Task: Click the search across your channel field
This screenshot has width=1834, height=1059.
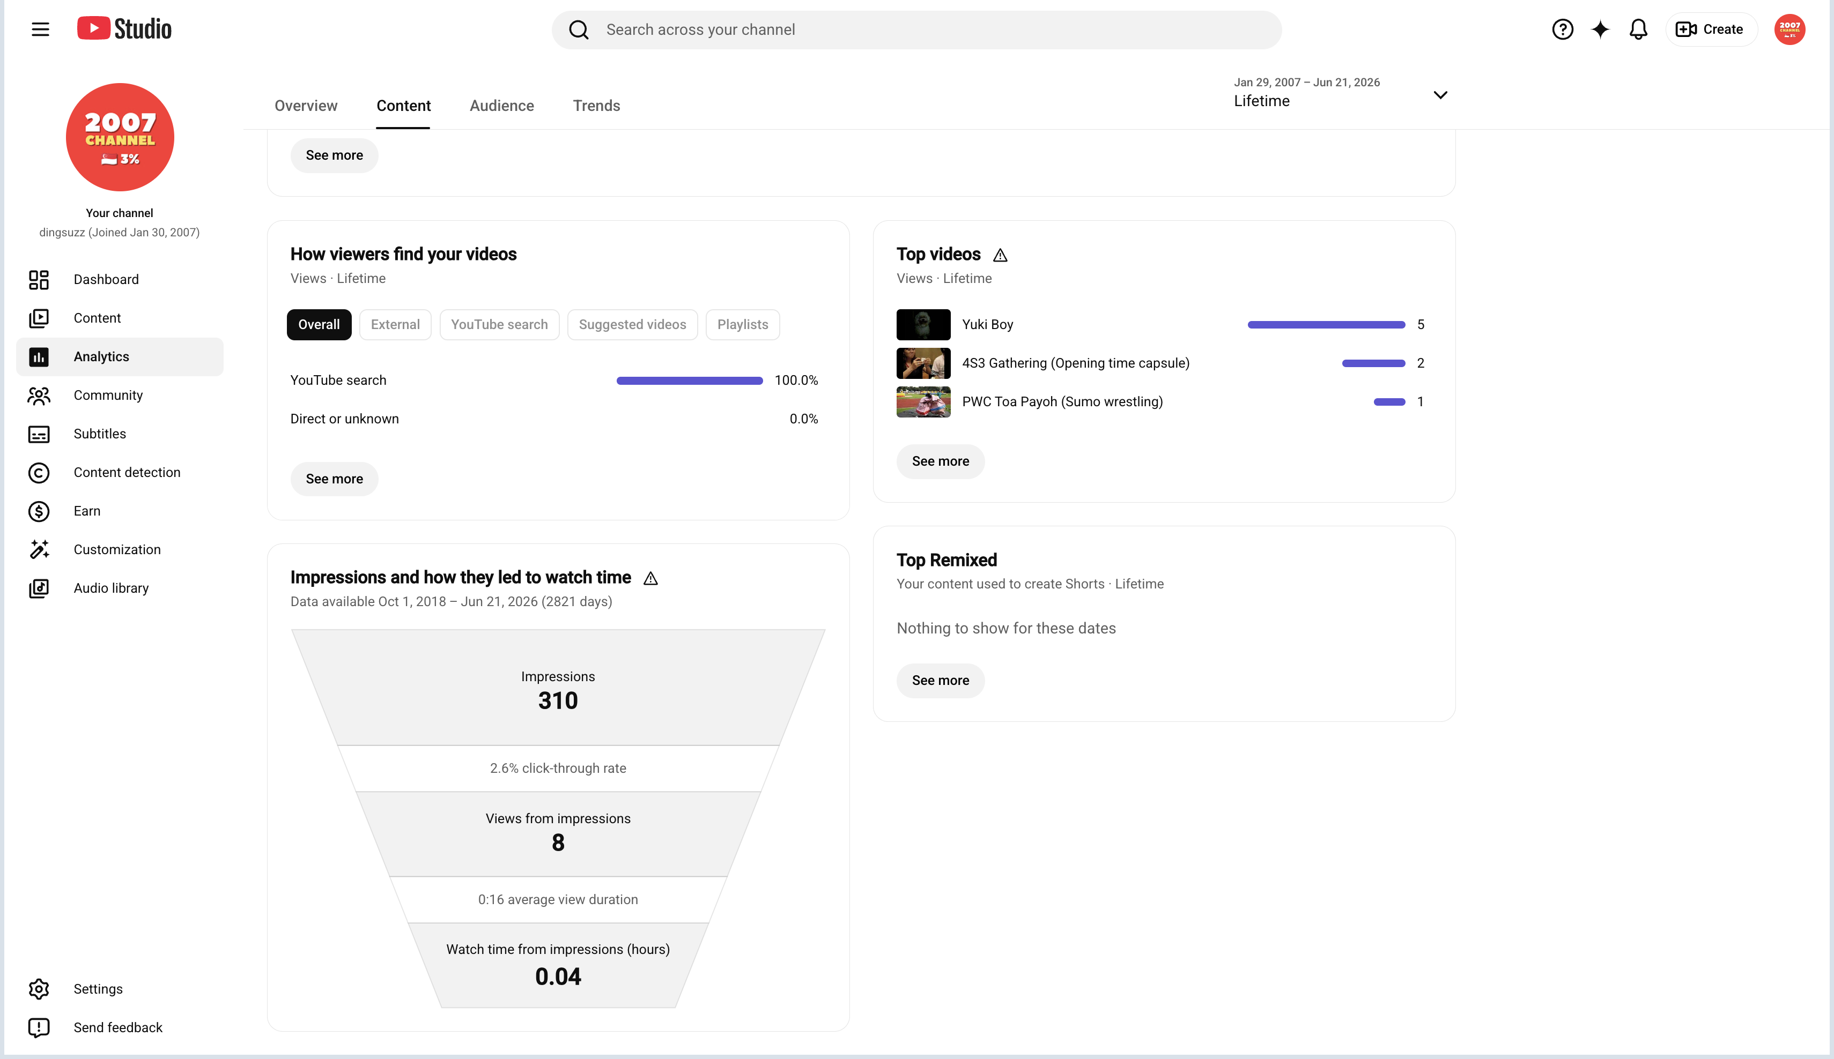Action: click(916, 30)
